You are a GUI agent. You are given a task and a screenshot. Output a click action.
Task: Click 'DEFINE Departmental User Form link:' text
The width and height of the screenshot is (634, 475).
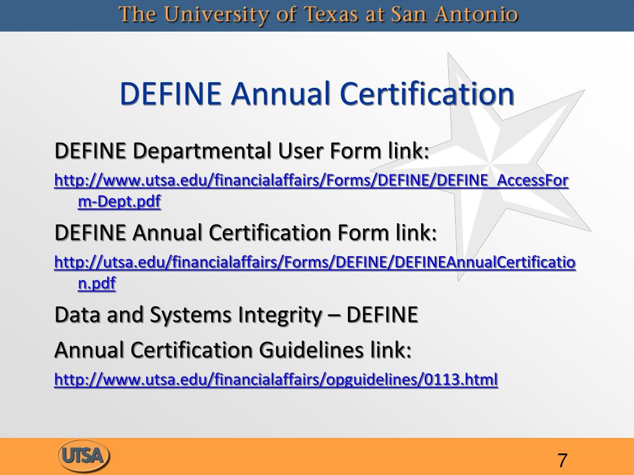coord(242,151)
